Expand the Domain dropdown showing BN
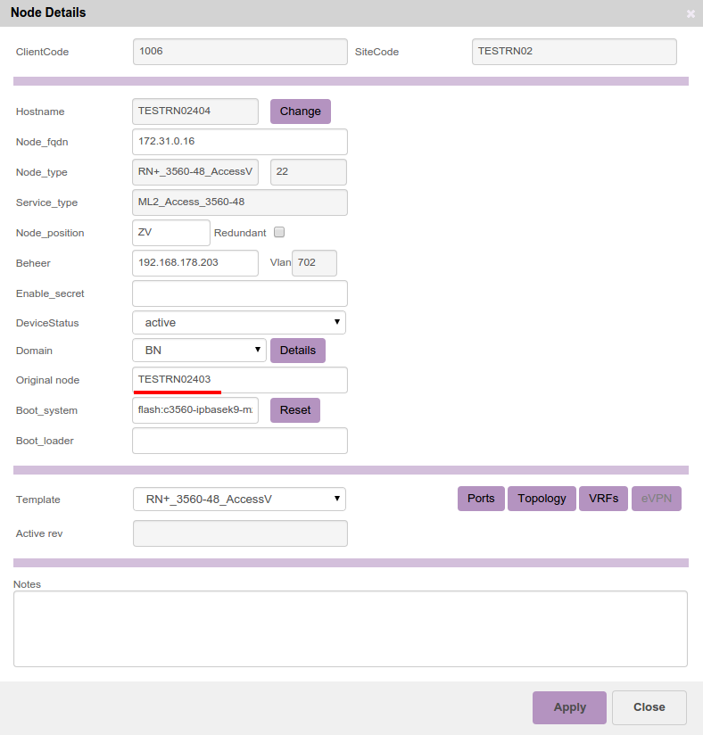The width and height of the screenshot is (703, 735). point(199,351)
